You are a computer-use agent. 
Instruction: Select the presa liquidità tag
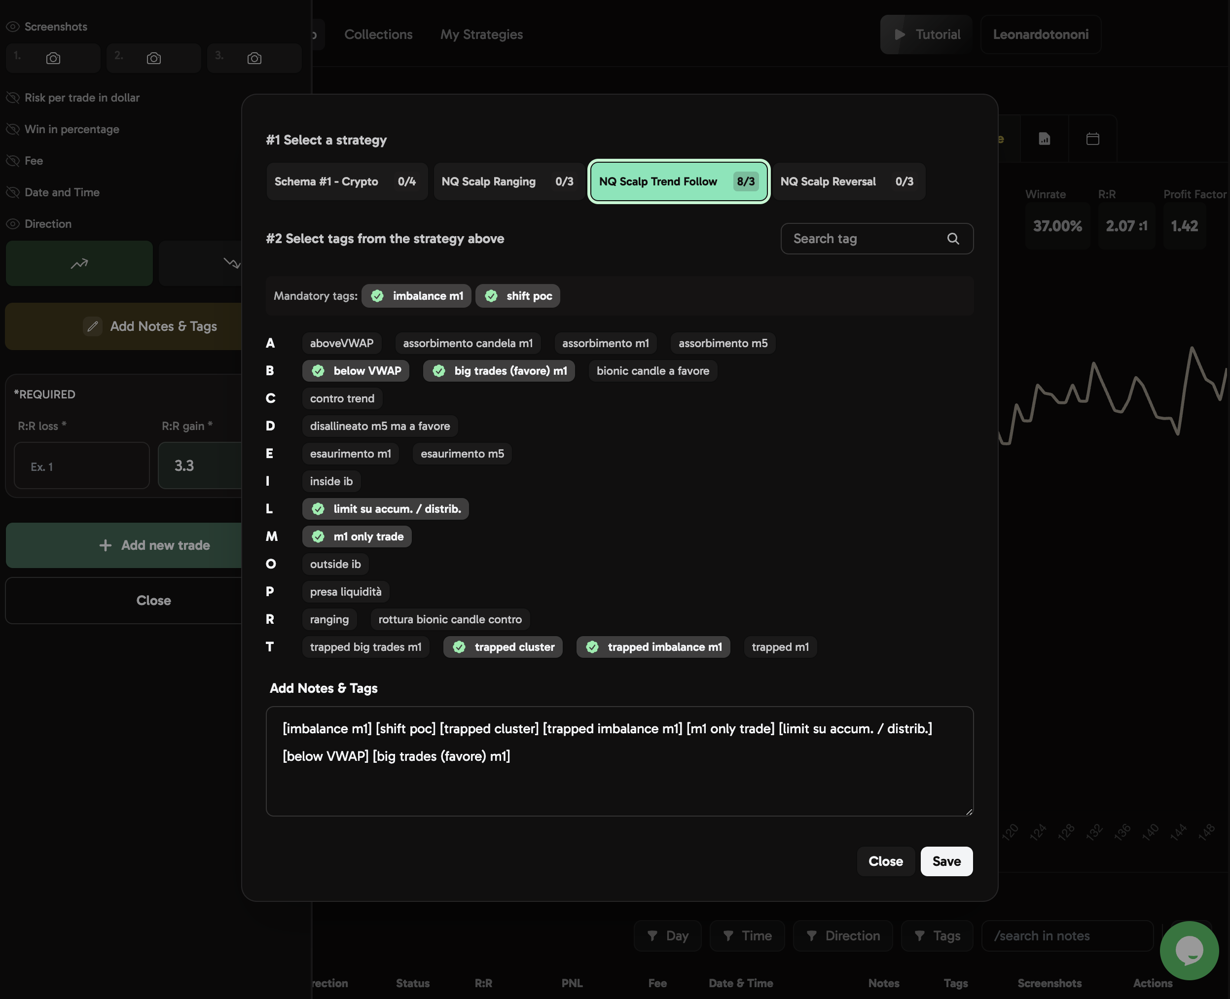[x=346, y=592]
